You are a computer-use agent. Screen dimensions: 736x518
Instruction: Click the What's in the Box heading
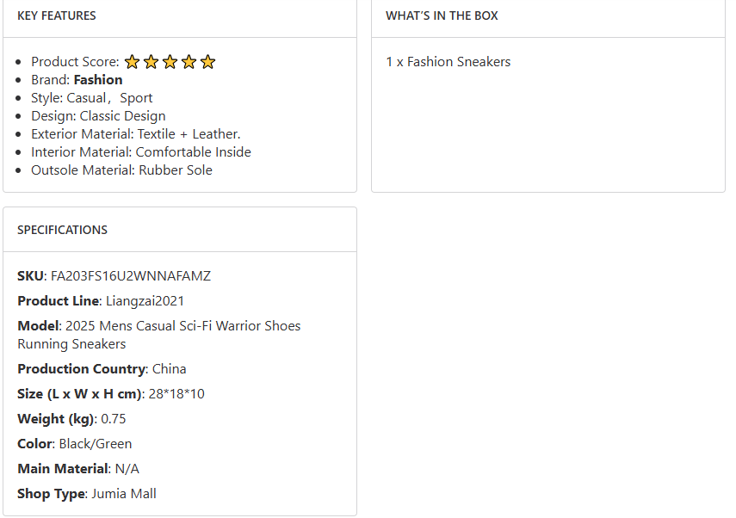[x=442, y=15]
